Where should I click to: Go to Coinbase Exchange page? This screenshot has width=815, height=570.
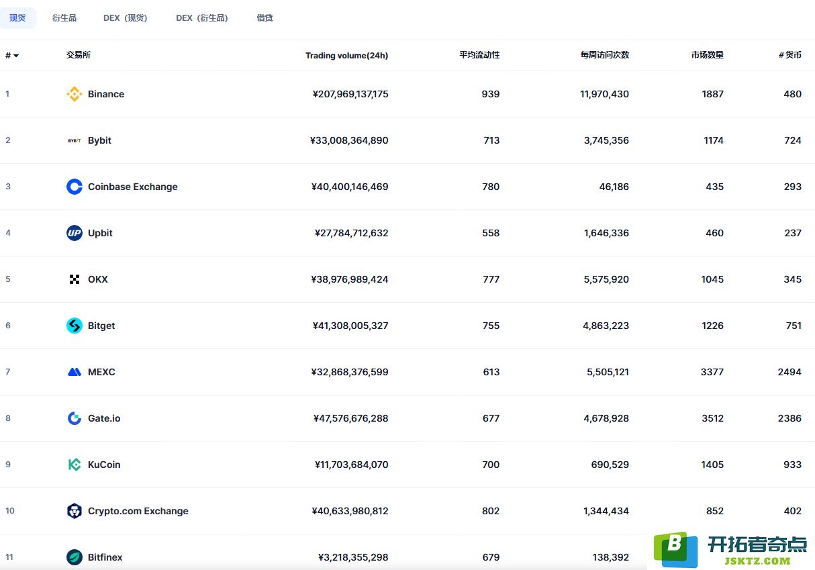(x=133, y=187)
